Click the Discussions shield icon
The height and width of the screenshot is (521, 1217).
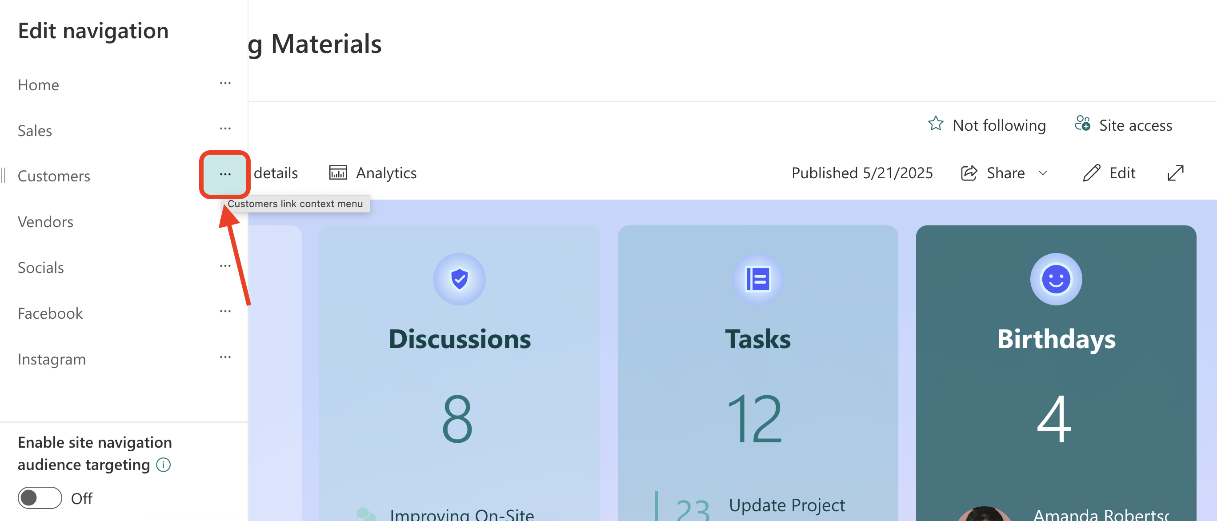(459, 279)
